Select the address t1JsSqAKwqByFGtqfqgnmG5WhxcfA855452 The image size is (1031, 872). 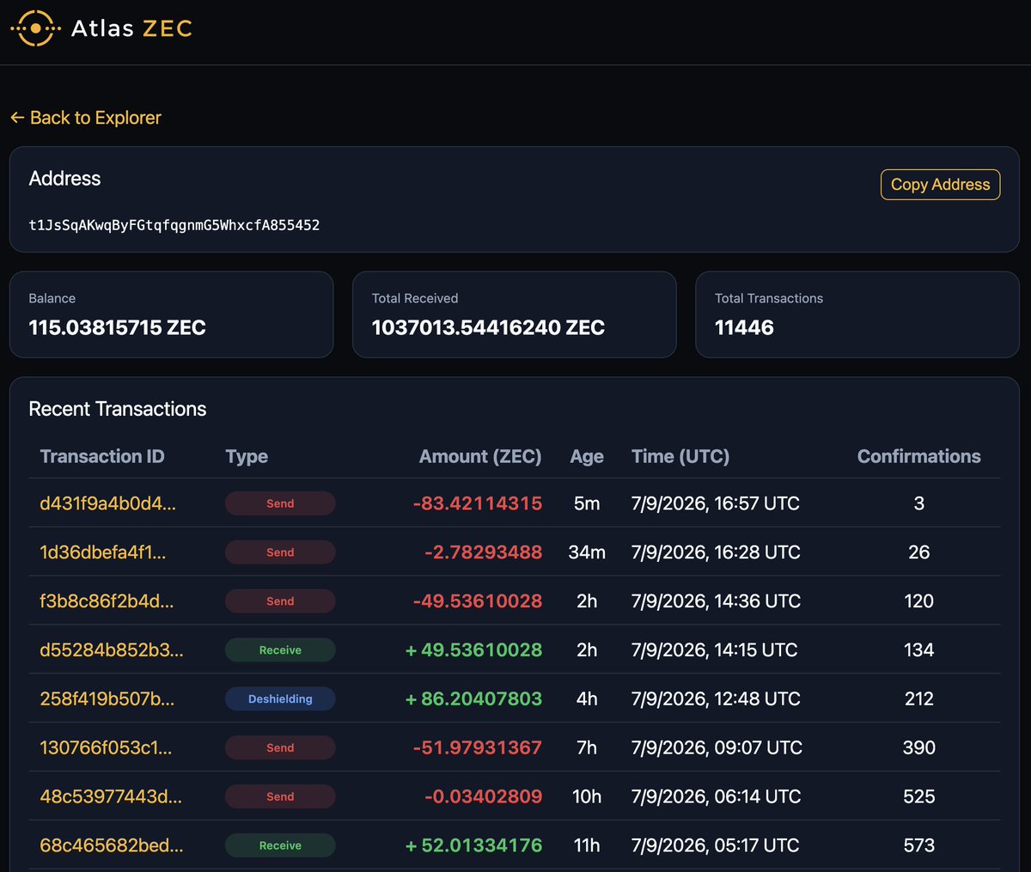click(174, 225)
